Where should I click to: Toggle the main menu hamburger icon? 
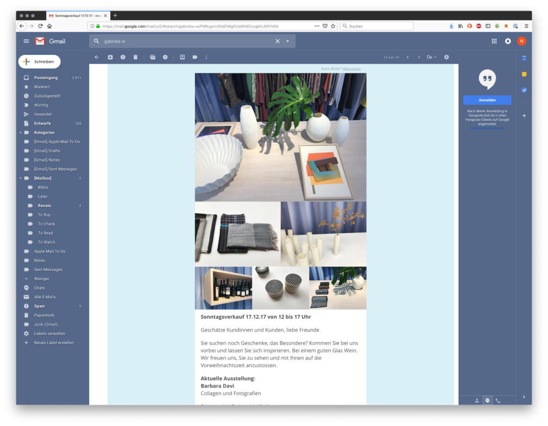26,41
